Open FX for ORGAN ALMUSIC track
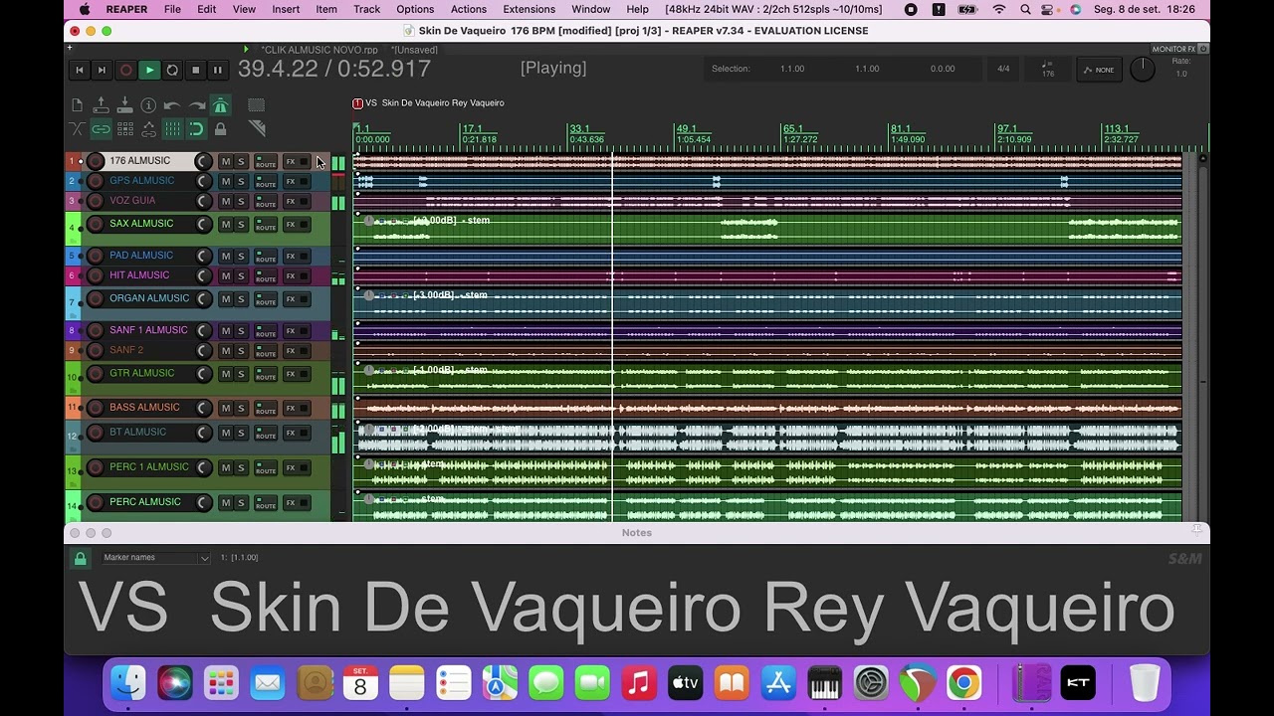Viewport: 1274px width, 716px height. pyautogui.click(x=291, y=299)
